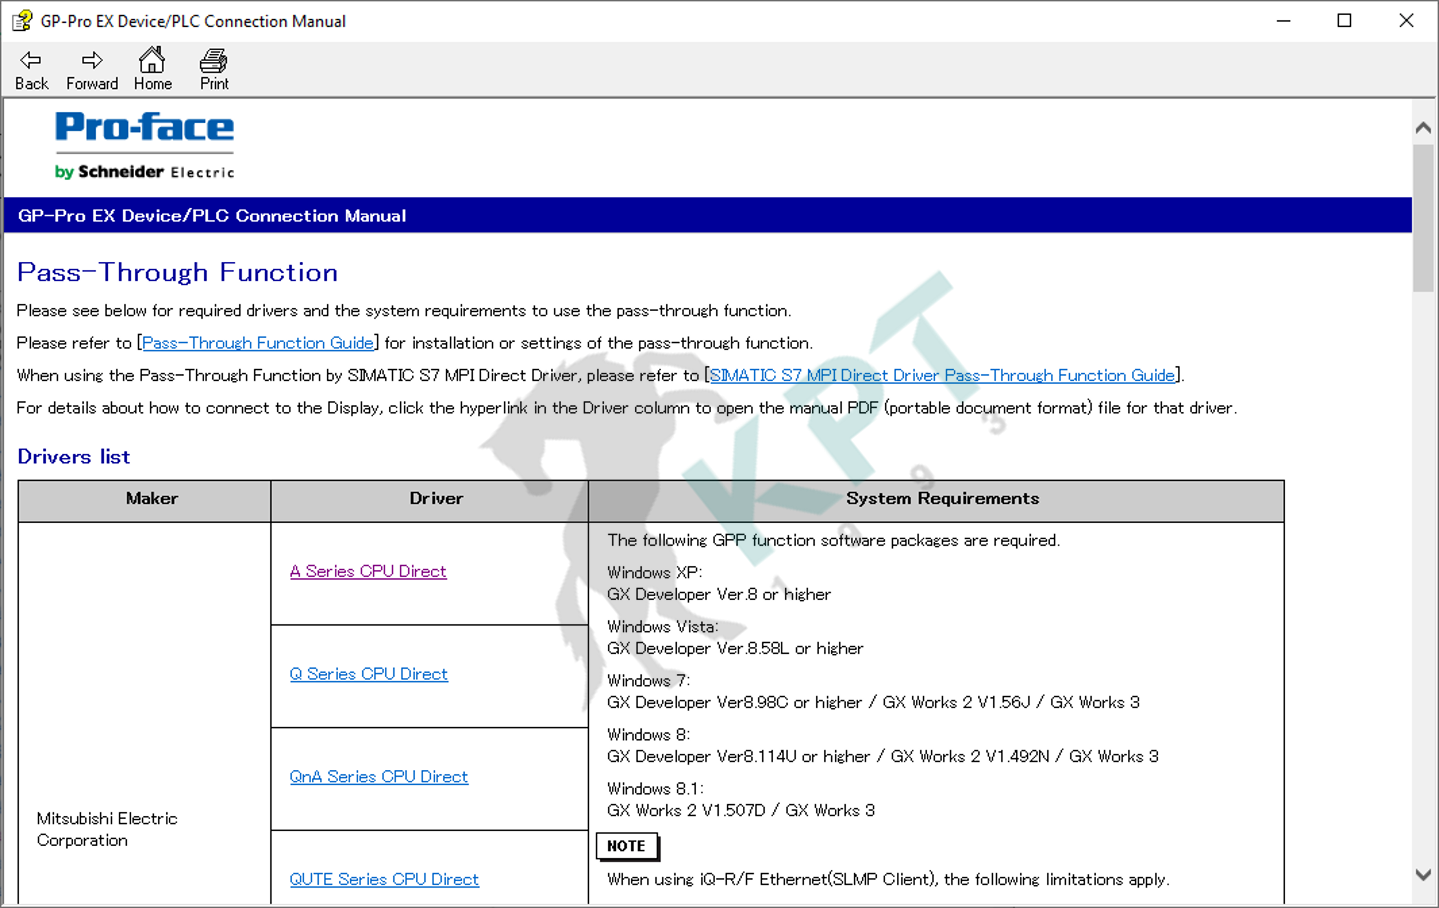Click the blue GP-Pro EX Connection Manual banner

[708, 215]
